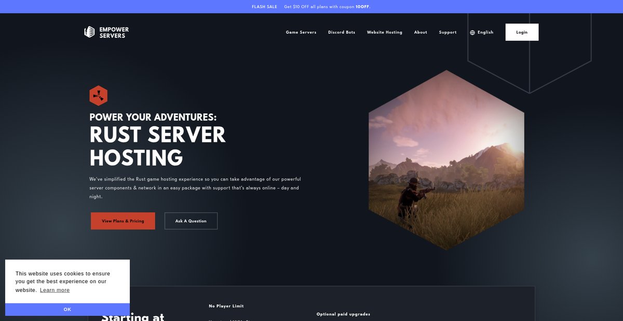Image resolution: width=623 pixels, height=321 pixels.
Task: Click the cookie notice message text
Action: [63, 282]
